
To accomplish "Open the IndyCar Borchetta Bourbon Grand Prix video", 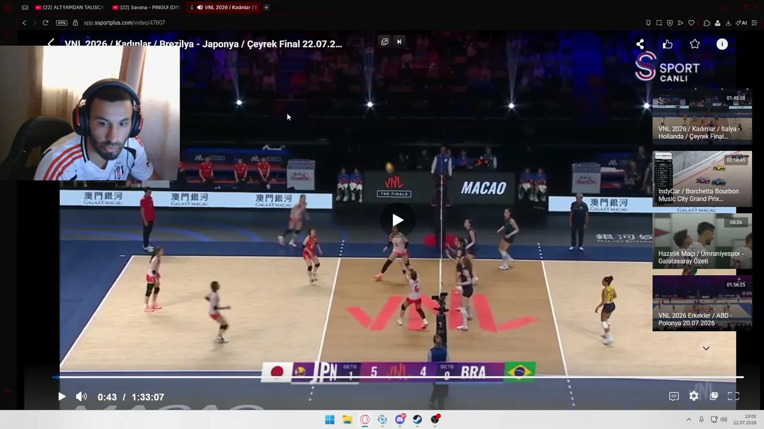I will pyautogui.click(x=702, y=179).
